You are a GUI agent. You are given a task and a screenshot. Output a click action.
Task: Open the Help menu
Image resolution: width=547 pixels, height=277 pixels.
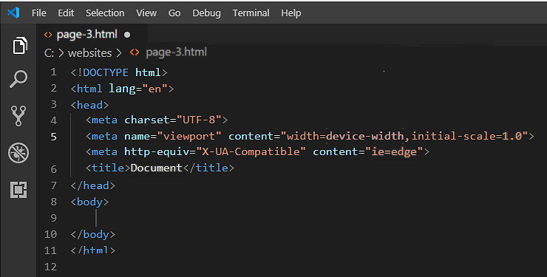[x=291, y=13]
